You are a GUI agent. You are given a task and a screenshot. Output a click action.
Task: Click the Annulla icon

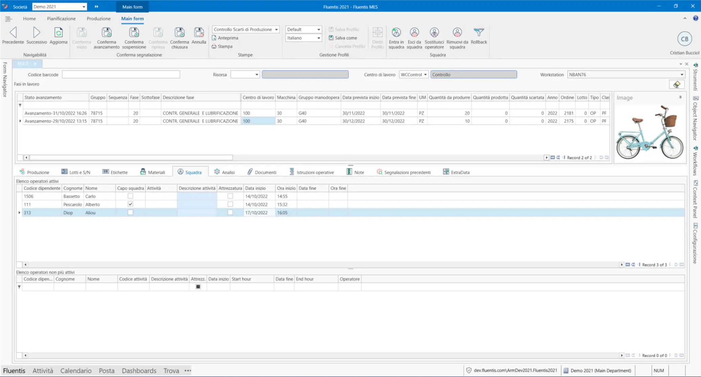click(x=199, y=32)
